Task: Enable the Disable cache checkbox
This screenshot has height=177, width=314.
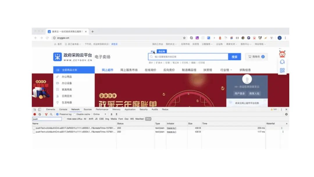Action: pos(74,114)
